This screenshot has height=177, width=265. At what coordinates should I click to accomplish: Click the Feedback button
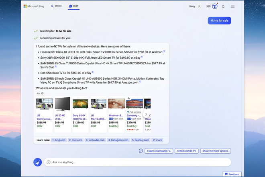(232, 174)
